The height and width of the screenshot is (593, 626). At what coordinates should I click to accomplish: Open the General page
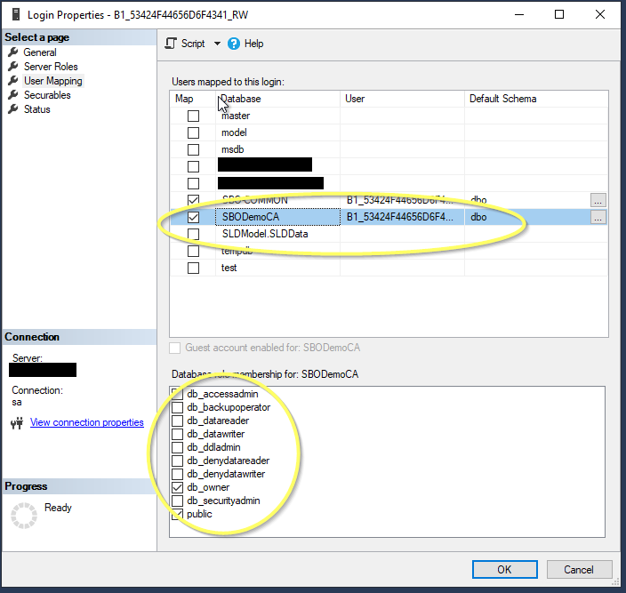pyautogui.click(x=40, y=52)
